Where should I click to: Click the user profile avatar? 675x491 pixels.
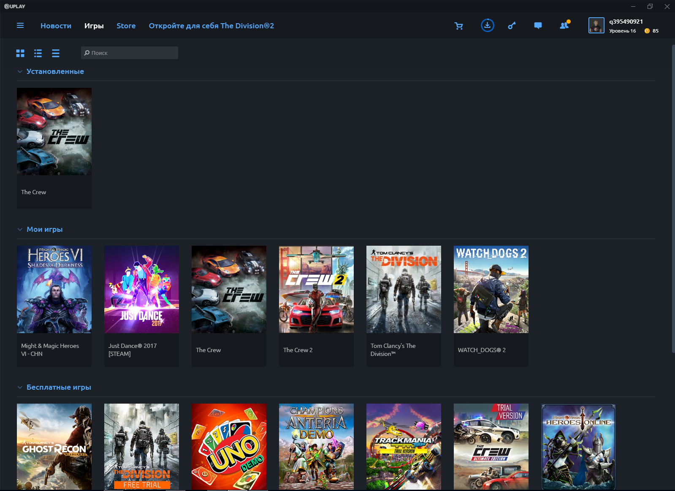596,26
